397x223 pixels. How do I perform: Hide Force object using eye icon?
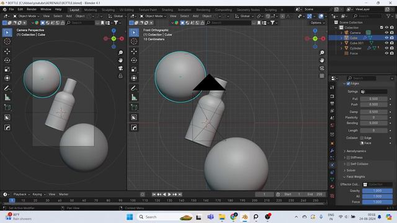tap(386, 53)
